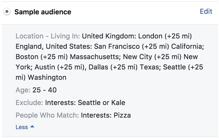Click the up-arrow triangle beside Less

point(32,127)
